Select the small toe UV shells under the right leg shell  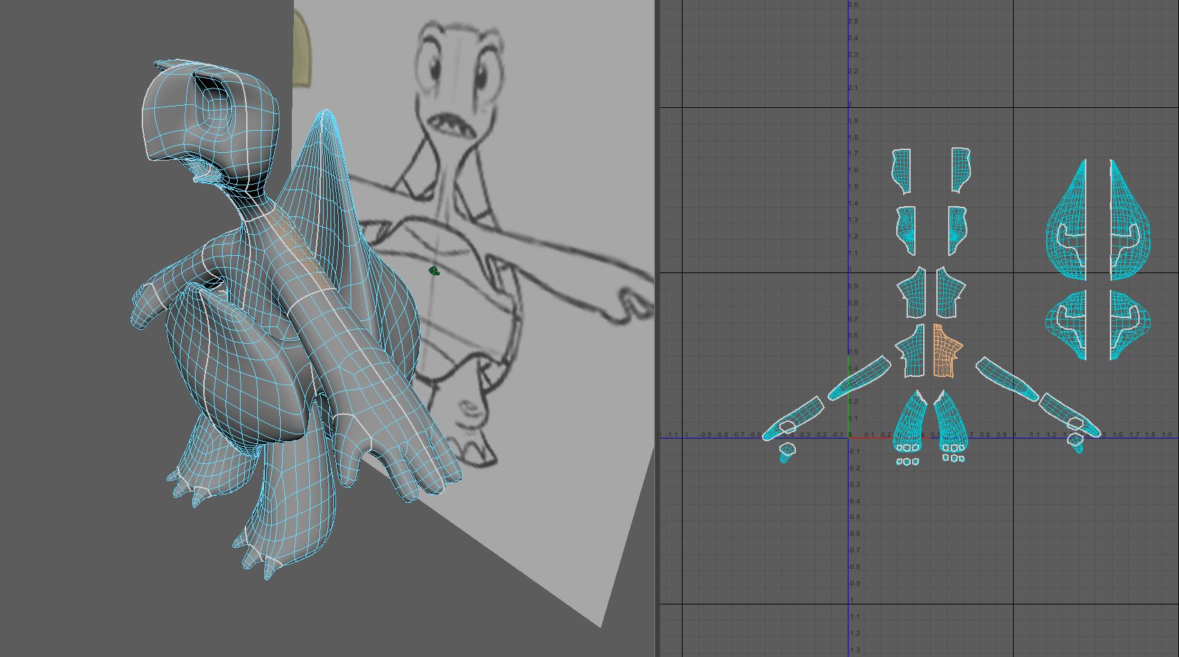point(953,458)
